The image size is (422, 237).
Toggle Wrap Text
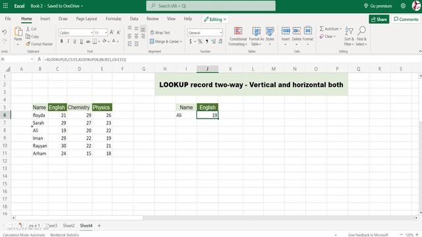click(x=160, y=32)
